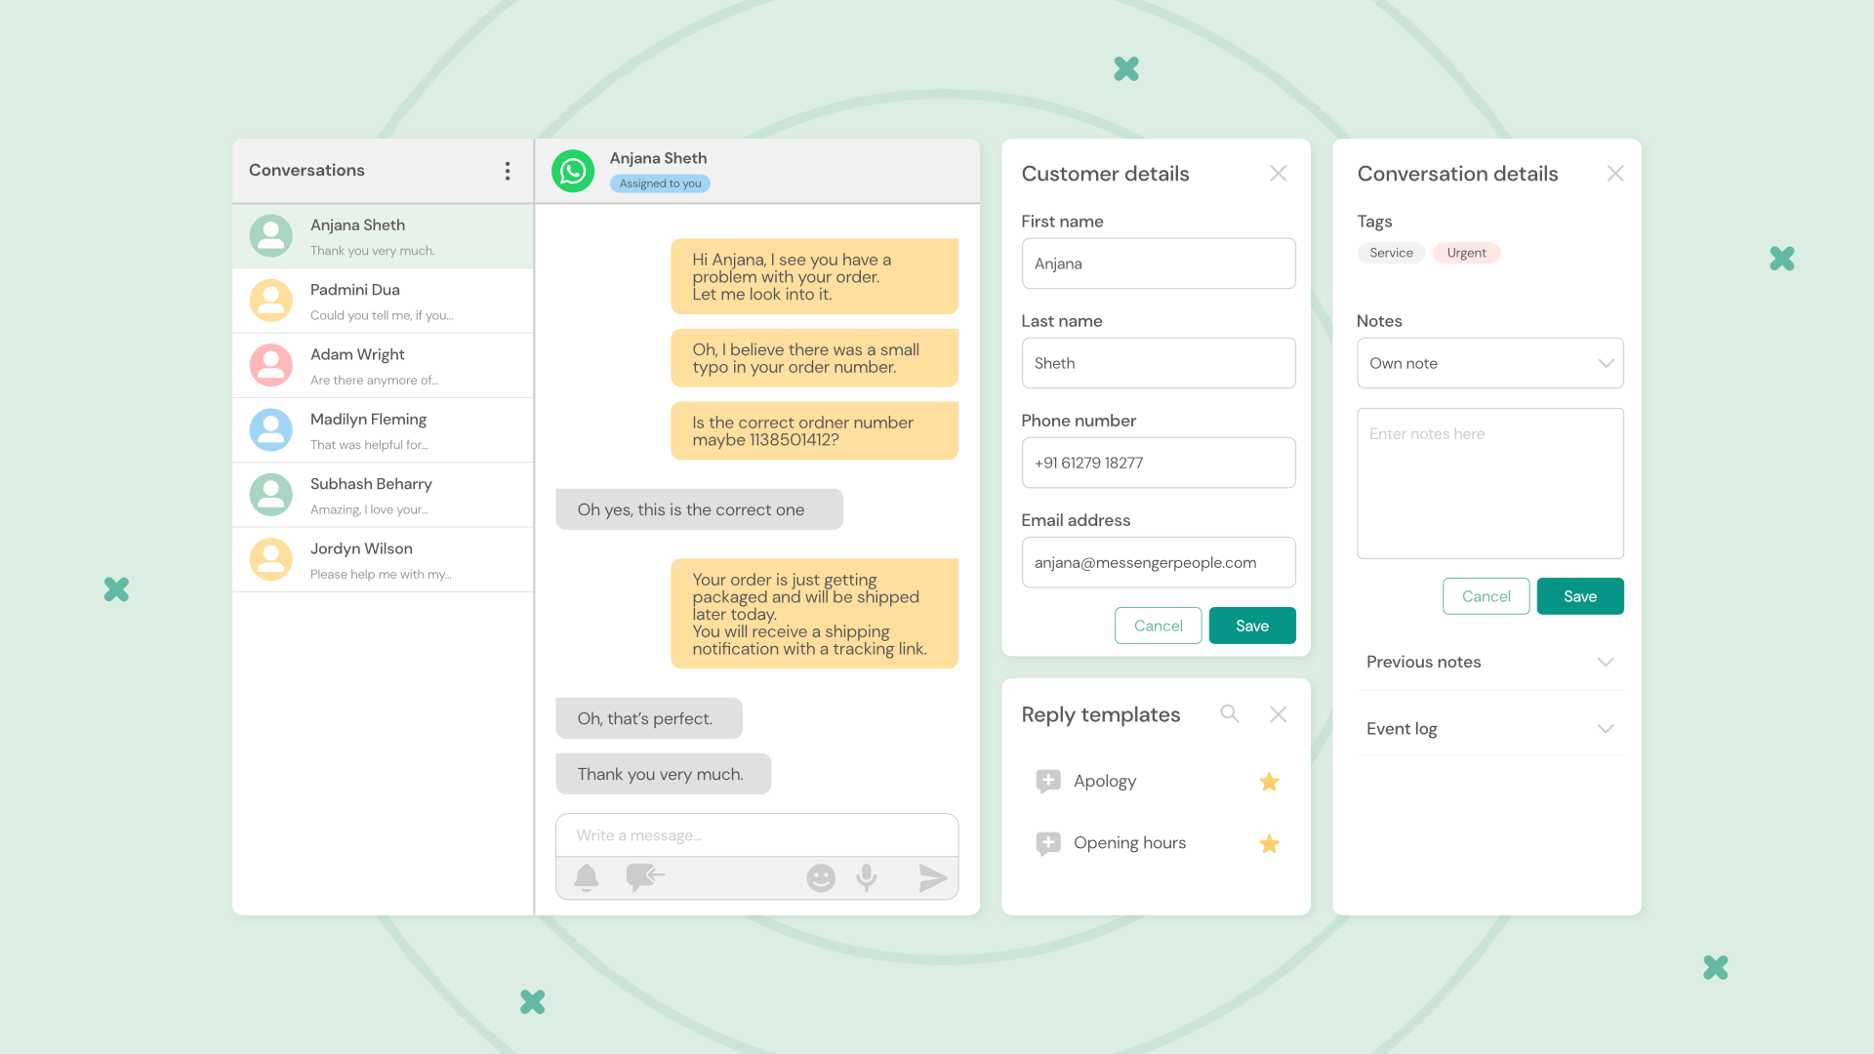Toggle favorite star for Apology template
The image size is (1874, 1054).
1269,782
